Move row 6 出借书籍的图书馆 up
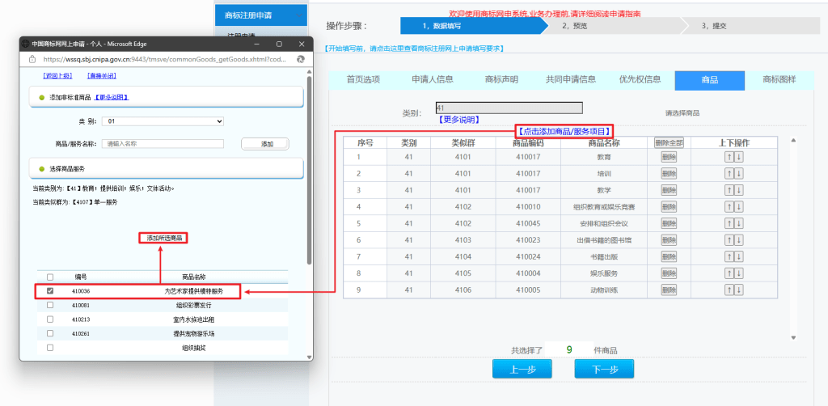This screenshot has height=406, width=828. (x=729, y=240)
